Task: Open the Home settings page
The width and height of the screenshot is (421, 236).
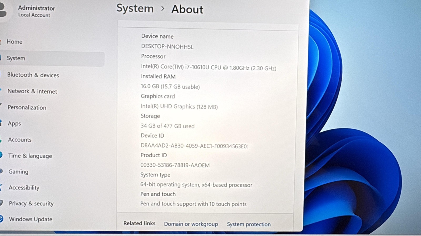Action: 14,42
